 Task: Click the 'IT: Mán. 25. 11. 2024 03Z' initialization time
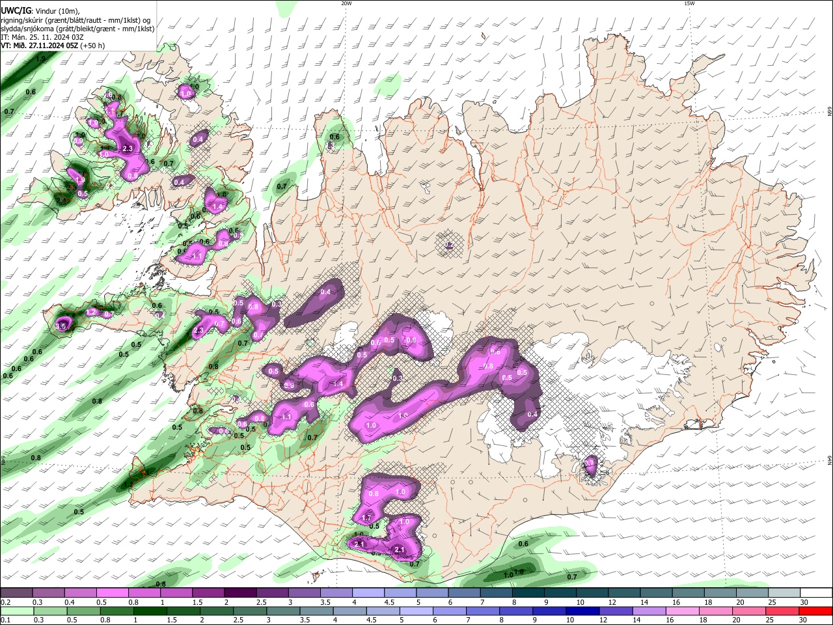pyautogui.click(x=42, y=37)
